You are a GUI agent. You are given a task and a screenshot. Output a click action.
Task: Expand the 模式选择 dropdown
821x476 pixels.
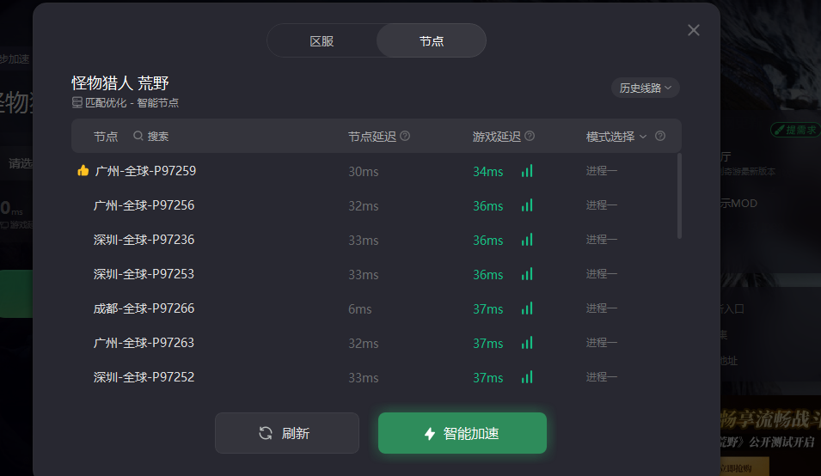tap(616, 137)
